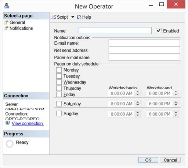This screenshot has height=168, width=188.
Task: Focus the Name input field
Action: tap(115, 30)
